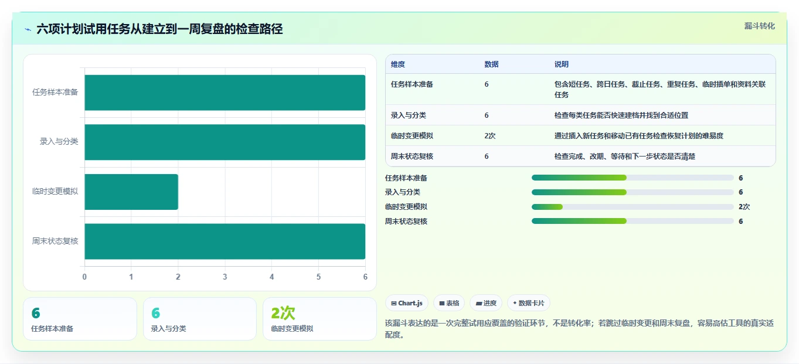Click the 临时变更模拟 progress bar

pyautogui.click(x=633, y=207)
